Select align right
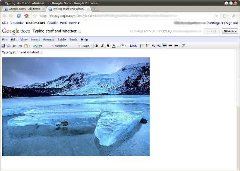The image size is (240, 171). click(x=176, y=46)
